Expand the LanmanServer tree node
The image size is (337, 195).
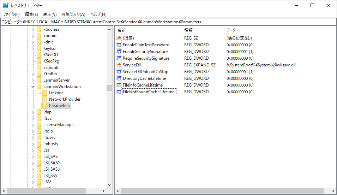[x=33, y=80]
